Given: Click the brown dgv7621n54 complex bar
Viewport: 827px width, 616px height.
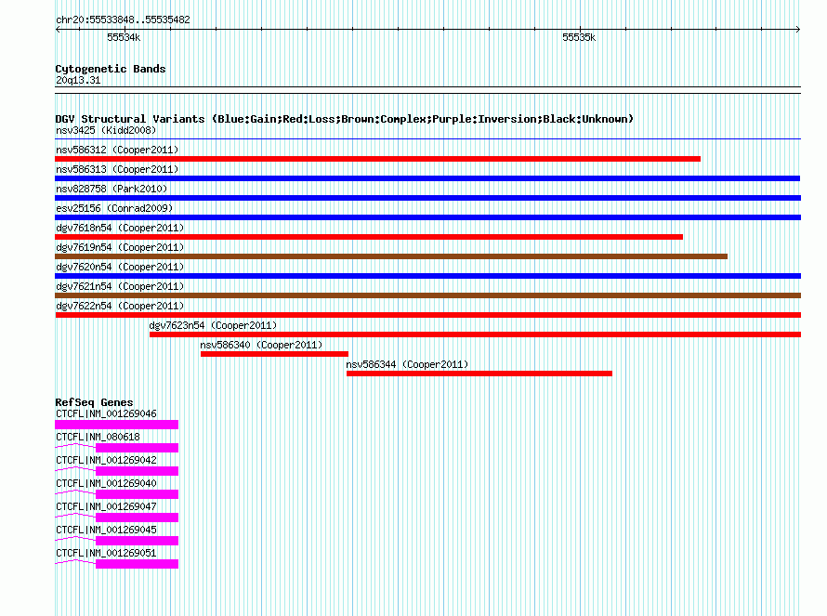Looking at the screenshot, I should pos(427,295).
